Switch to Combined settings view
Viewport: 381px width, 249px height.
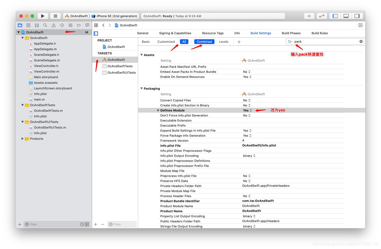pos(204,42)
